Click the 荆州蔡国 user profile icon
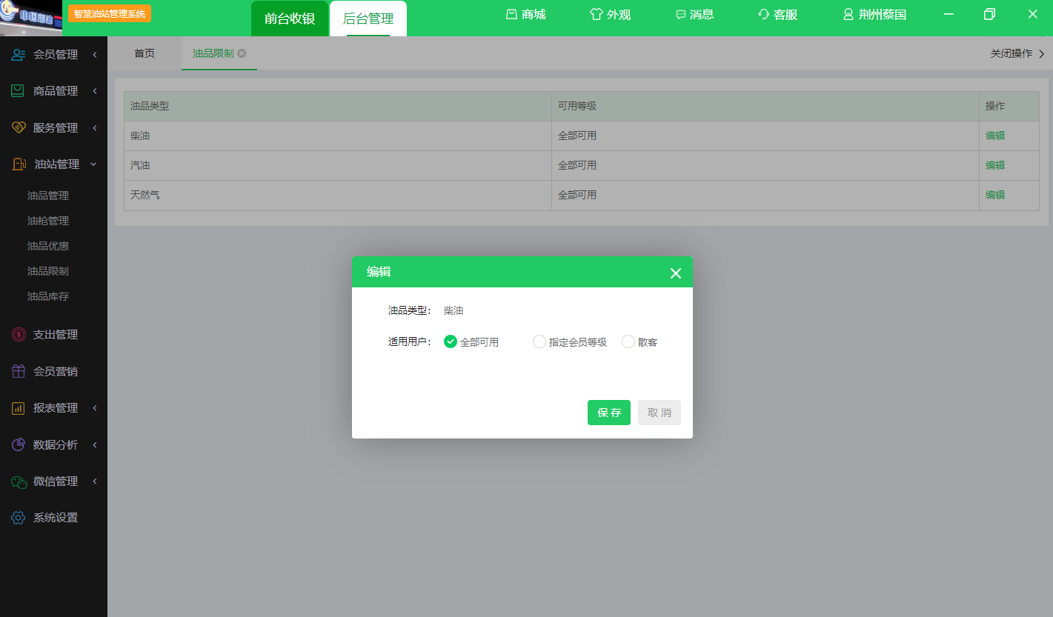The width and height of the screenshot is (1053, 617). [x=848, y=14]
